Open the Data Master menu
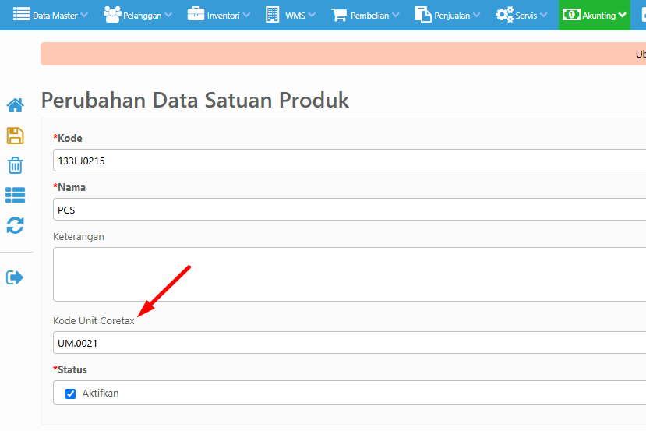646x431 pixels. pyautogui.click(x=51, y=16)
